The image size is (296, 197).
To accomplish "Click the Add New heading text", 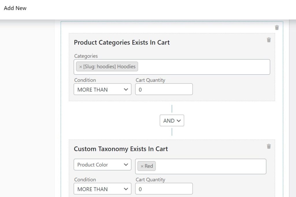I will point(15,8).
